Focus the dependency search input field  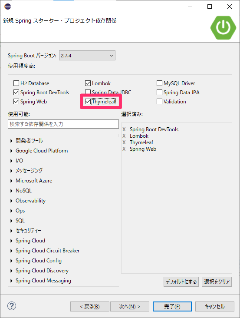coord(63,124)
